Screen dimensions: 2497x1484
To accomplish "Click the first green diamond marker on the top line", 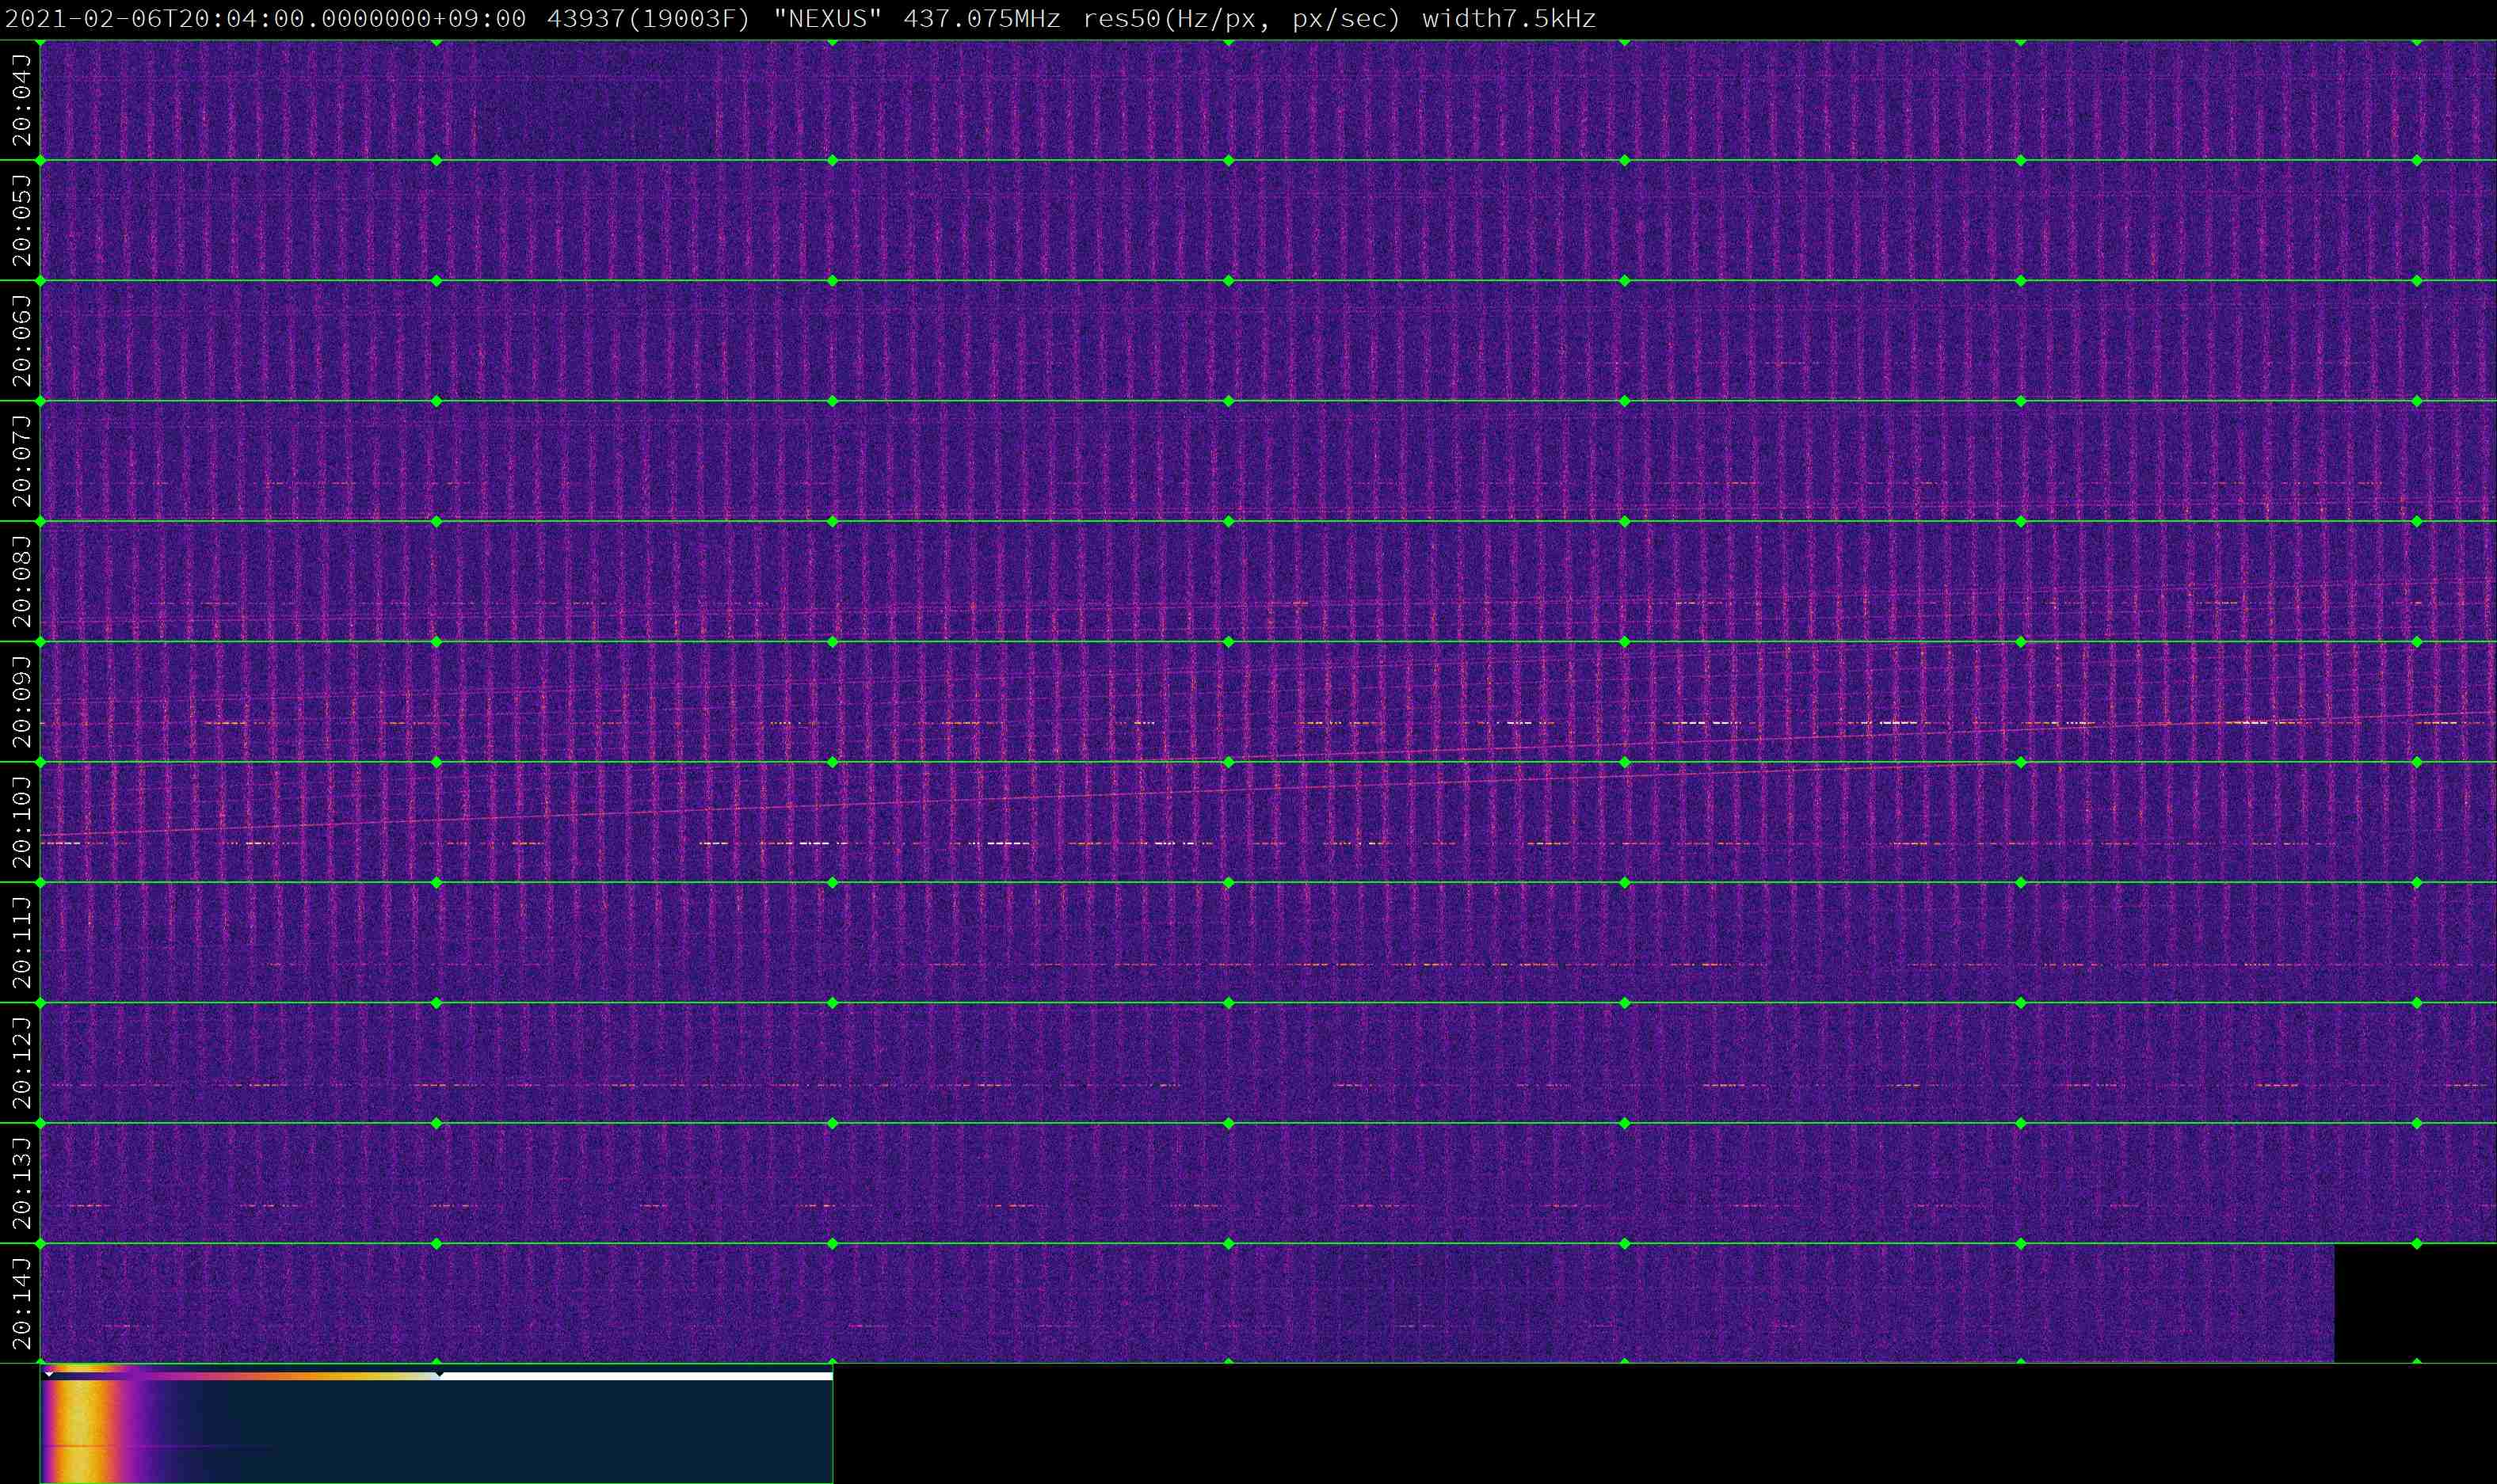I will [x=41, y=42].
